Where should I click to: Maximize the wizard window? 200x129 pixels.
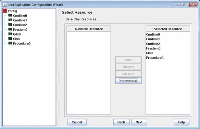click(185, 5)
